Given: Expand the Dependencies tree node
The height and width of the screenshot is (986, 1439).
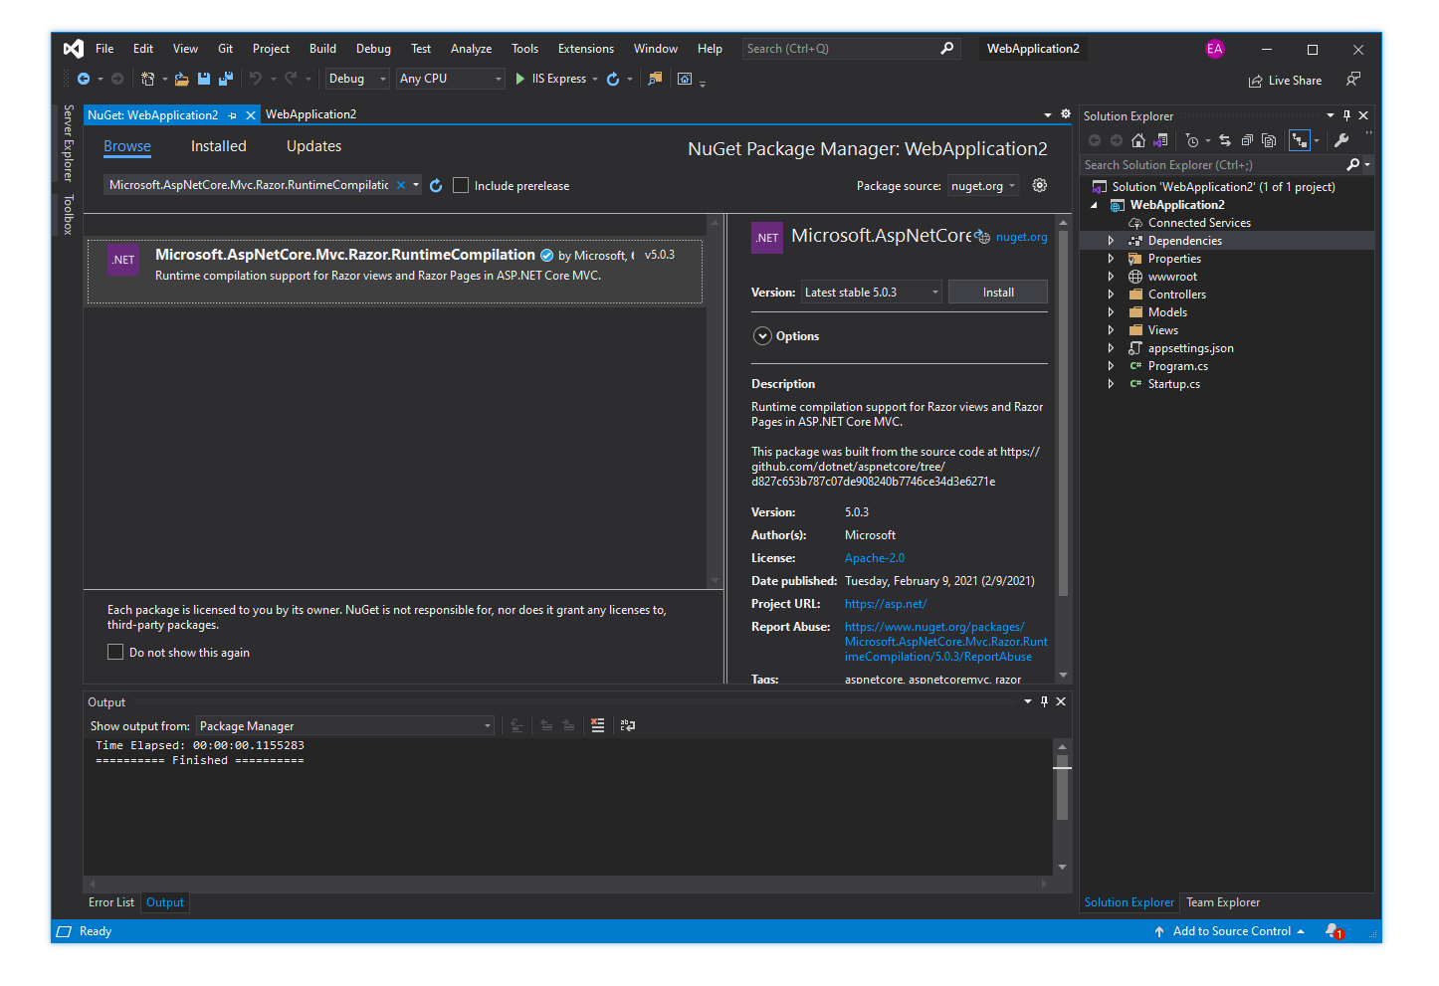Looking at the screenshot, I should [1111, 241].
